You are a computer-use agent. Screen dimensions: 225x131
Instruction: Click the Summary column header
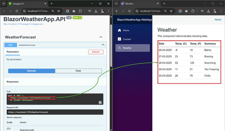[210, 44]
